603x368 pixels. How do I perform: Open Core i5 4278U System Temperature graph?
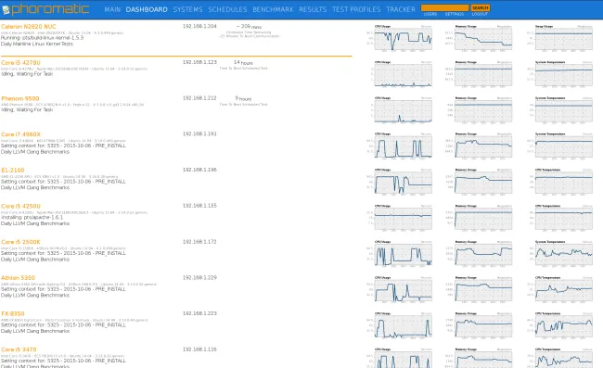coord(559,74)
